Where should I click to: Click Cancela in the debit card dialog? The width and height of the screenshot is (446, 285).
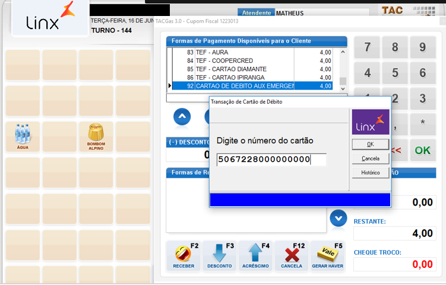371,158
